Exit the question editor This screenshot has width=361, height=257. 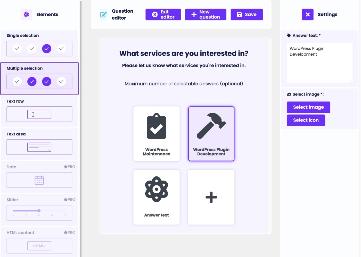163,14
